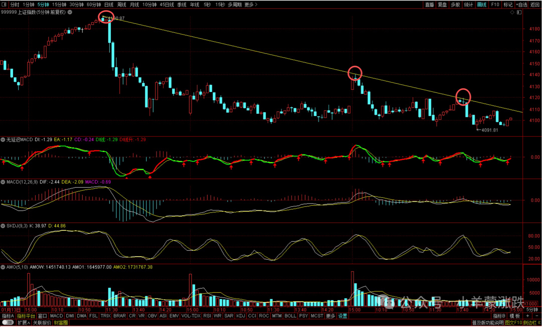Switch to 月线 monthly chart
542x327 pixels.
134,5
